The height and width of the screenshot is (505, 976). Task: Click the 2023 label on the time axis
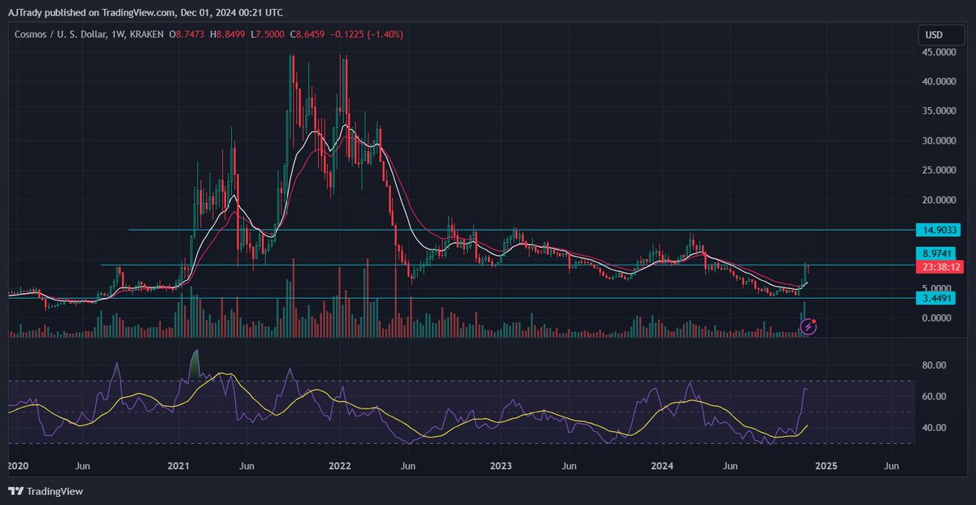click(501, 466)
